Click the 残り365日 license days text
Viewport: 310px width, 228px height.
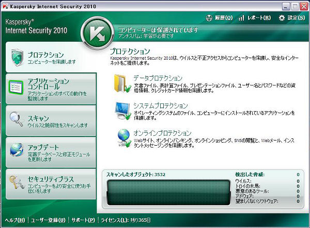pos(140,220)
